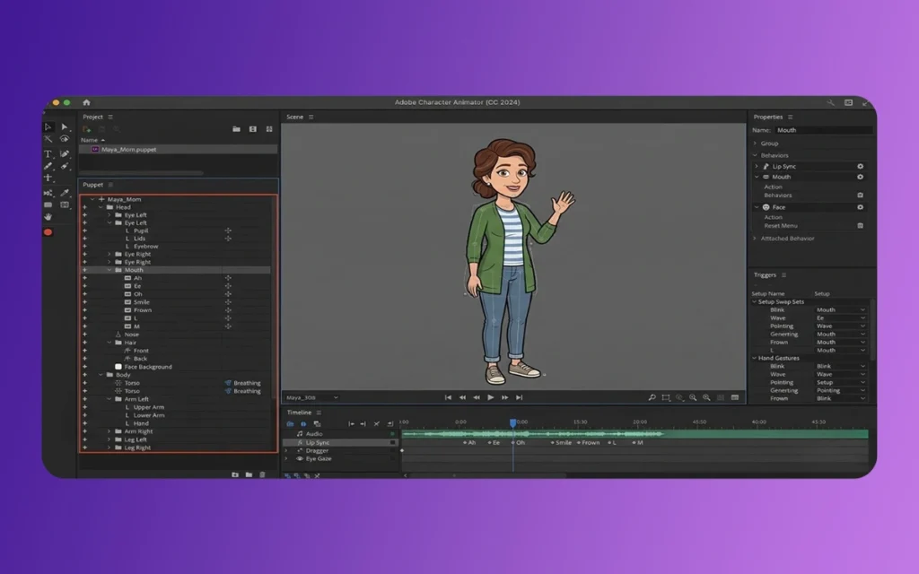Toggle the Lip Sync track checkbox in timeline

(392, 443)
